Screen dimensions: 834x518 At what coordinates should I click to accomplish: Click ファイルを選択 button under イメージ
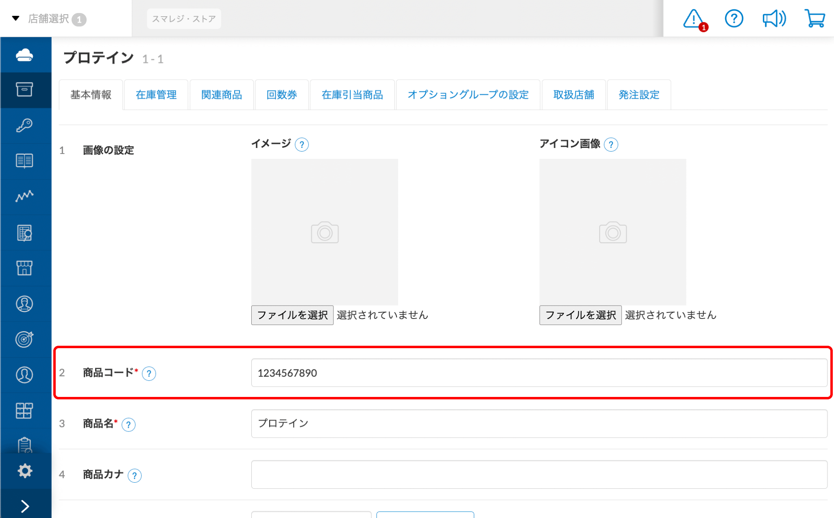pyautogui.click(x=292, y=315)
